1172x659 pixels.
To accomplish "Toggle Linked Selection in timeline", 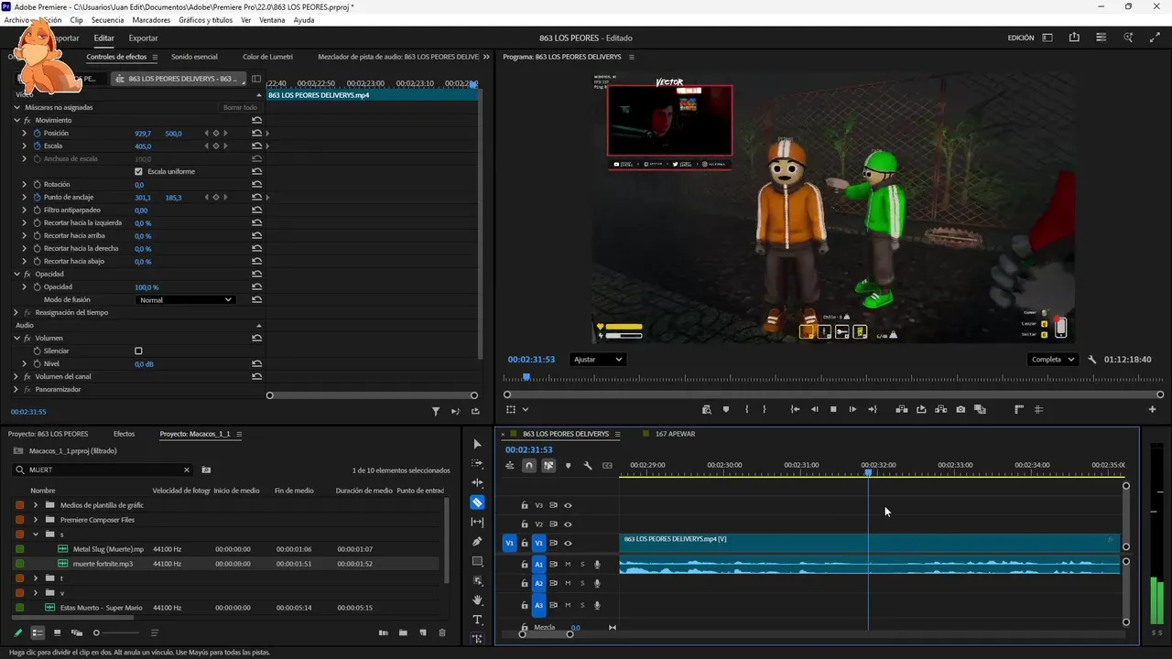I will click(x=548, y=466).
